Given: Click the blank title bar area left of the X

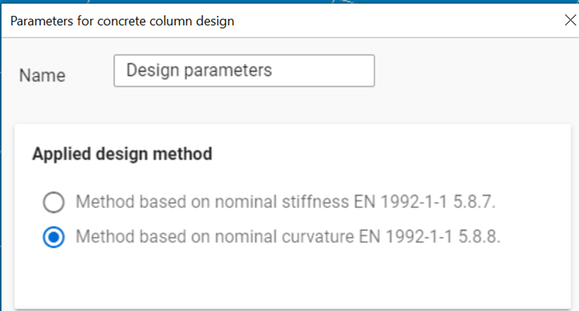Looking at the screenshot, I should 399,21.
